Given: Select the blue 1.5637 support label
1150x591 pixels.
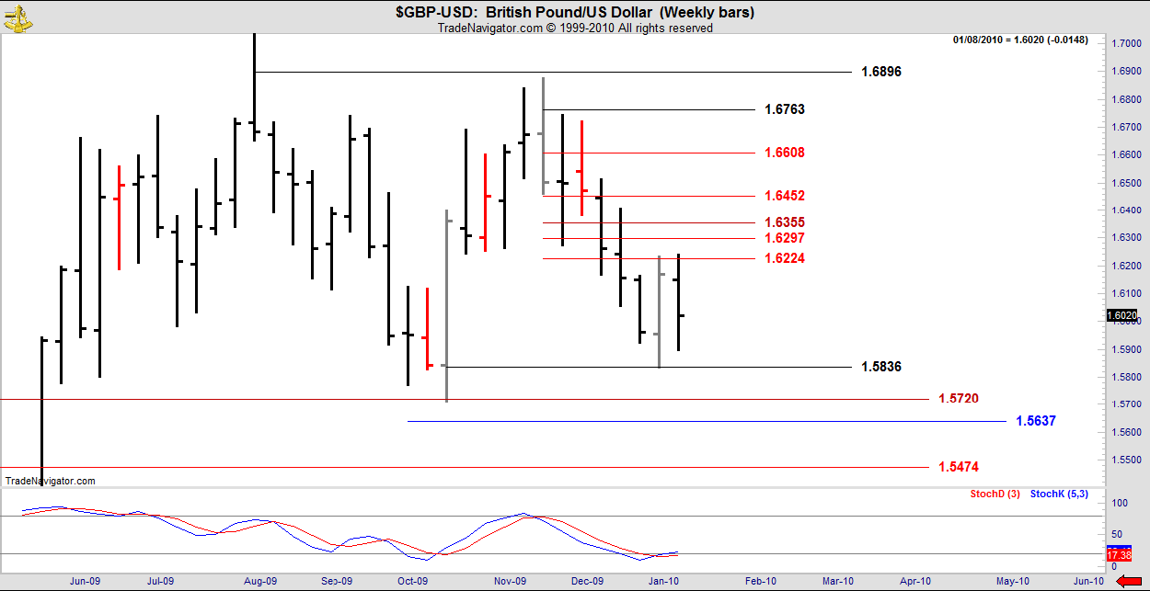Looking at the screenshot, I should pos(1036,421).
